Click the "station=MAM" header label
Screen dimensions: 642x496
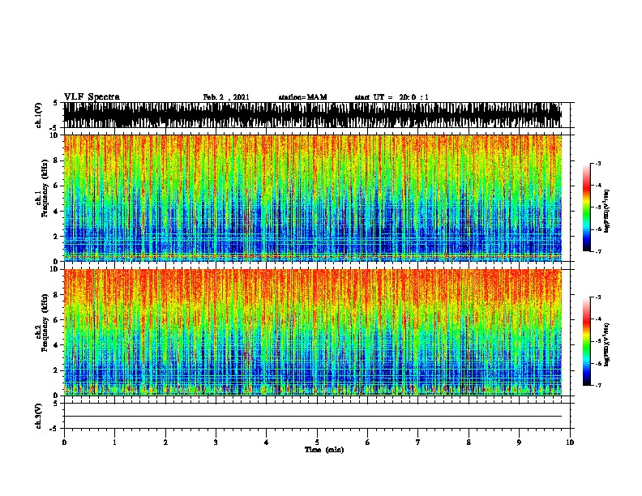pyautogui.click(x=302, y=97)
